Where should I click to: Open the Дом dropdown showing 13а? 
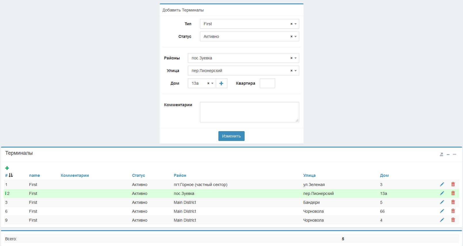212,83
